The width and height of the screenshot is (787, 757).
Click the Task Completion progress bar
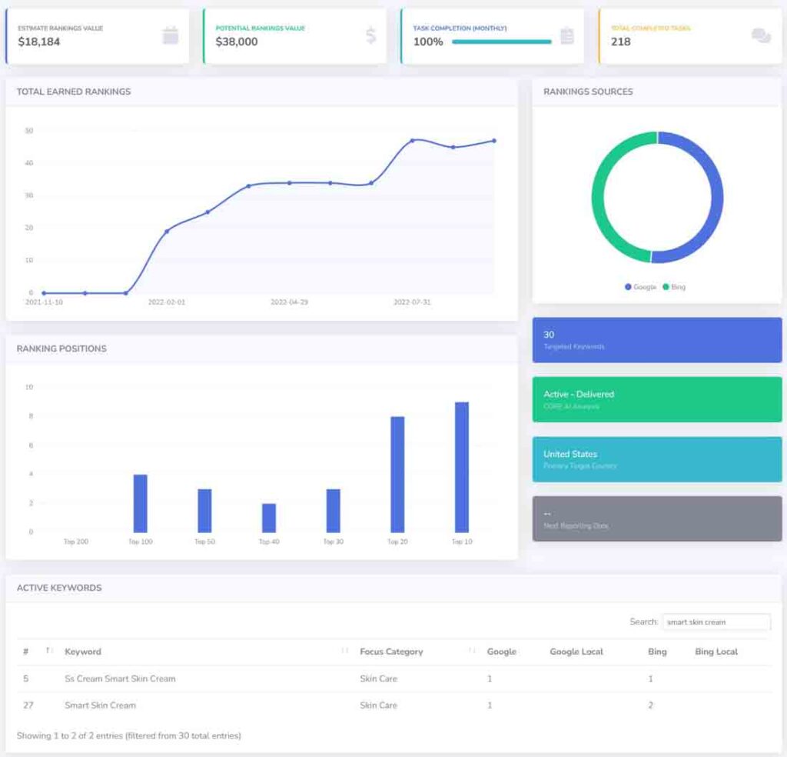(x=501, y=42)
